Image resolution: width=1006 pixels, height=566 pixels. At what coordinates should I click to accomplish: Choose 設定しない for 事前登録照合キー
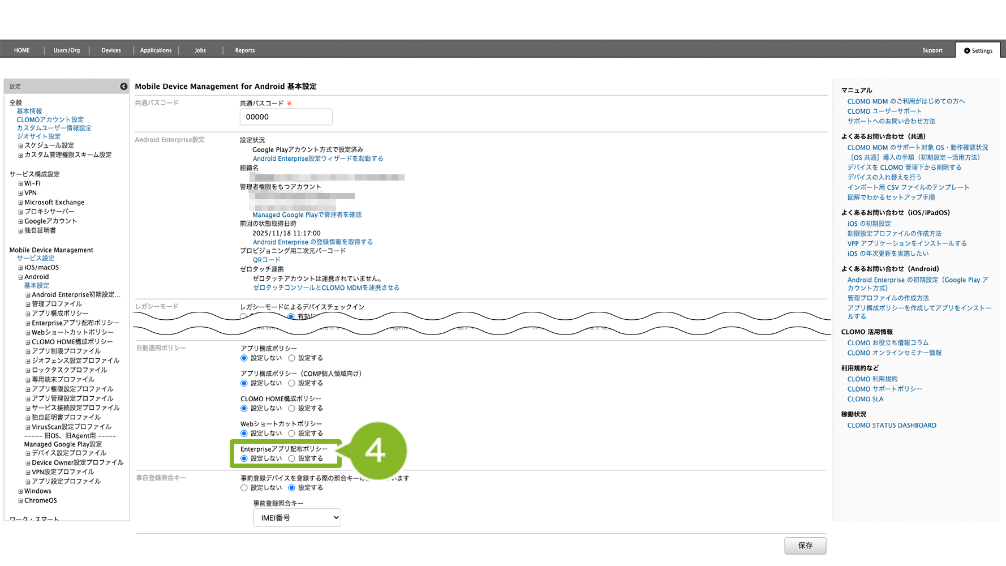[244, 488]
